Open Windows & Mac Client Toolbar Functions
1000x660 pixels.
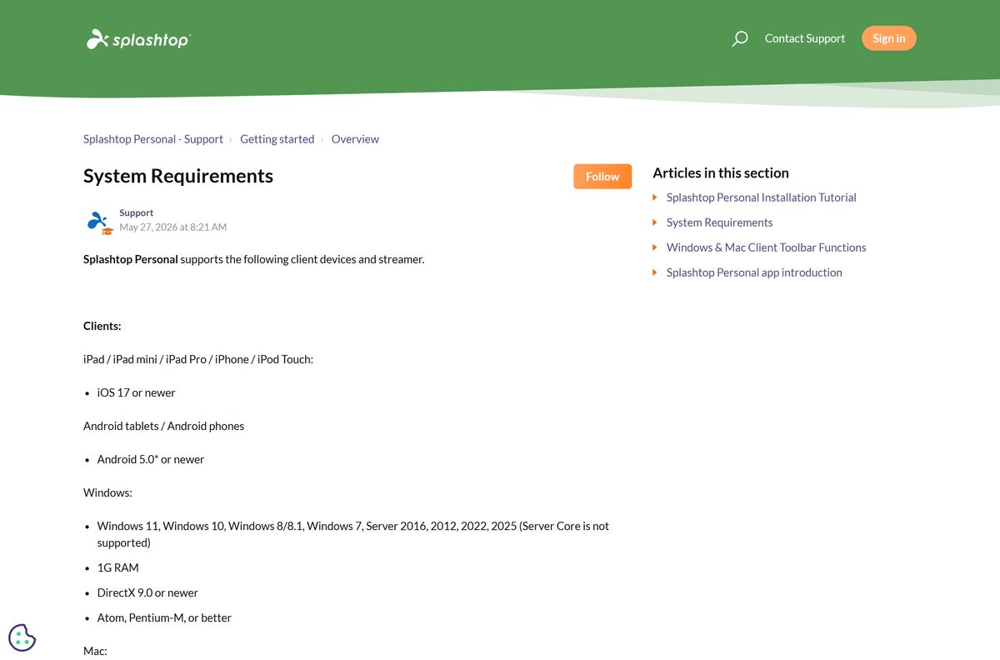767,247
